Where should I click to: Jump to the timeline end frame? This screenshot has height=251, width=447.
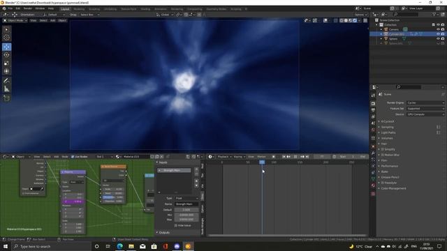(x=307, y=156)
